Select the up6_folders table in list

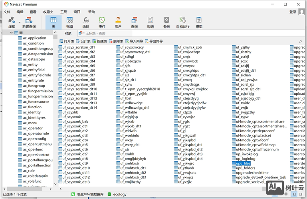[x=245, y=168]
